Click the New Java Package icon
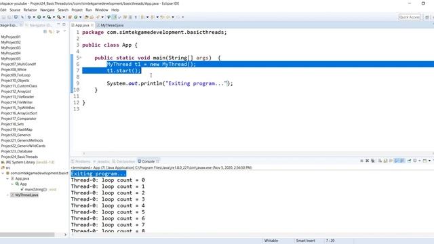Image resolution: width=434 pixels, height=244 pixels. [x=70, y=17]
